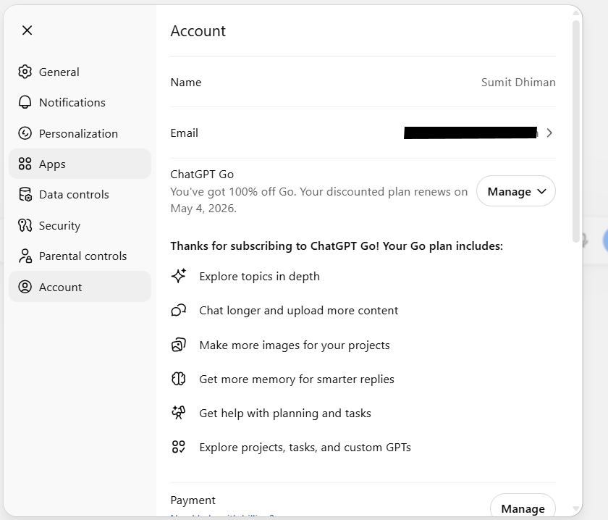Click 'Explore projects, tasks, and custom GPTs'
This screenshot has height=520, width=608.
point(305,448)
